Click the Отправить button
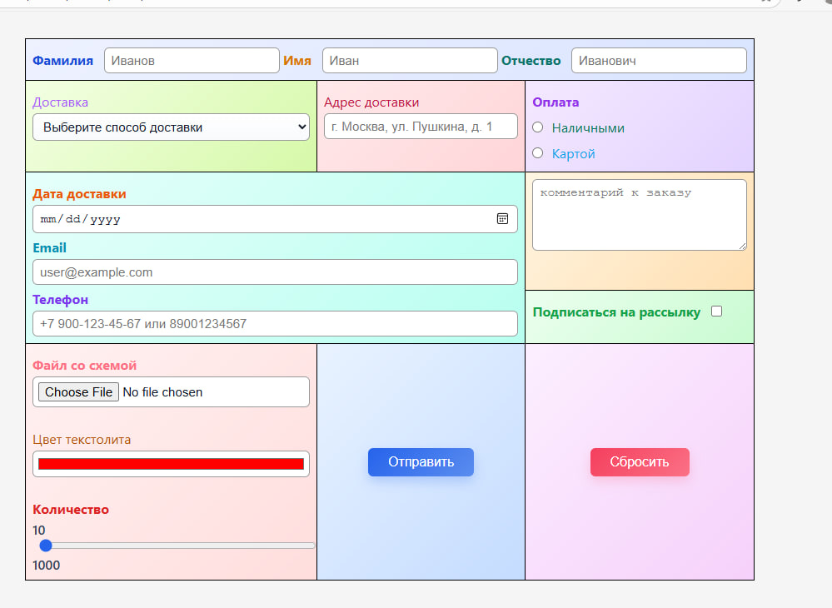 (421, 462)
